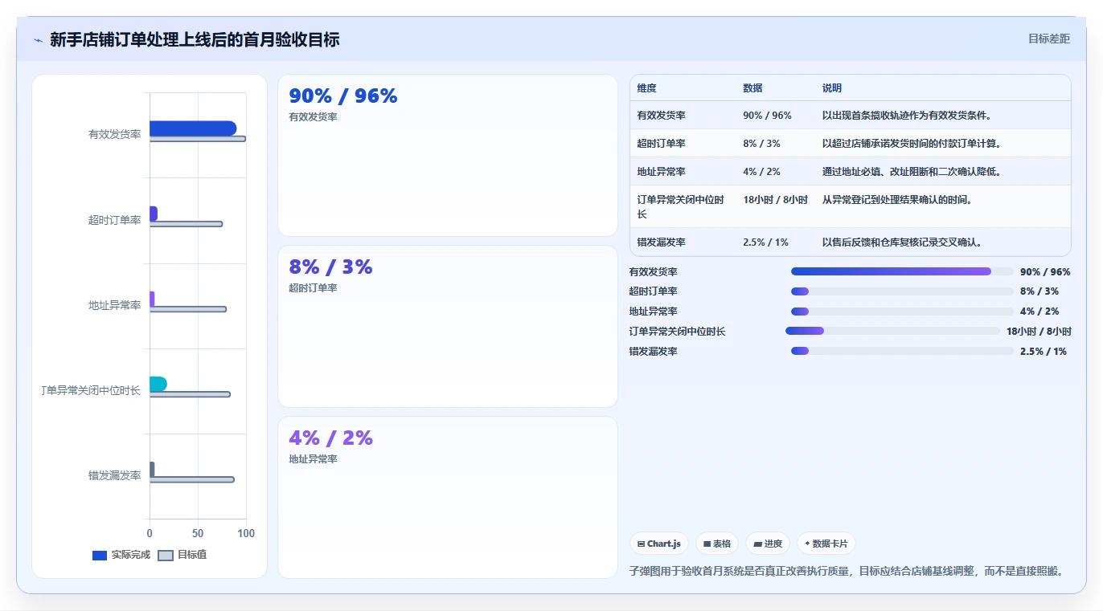Click the 有效发货率 progress bar
Viewport: 1103px width, 611px height.
pos(902,271)
